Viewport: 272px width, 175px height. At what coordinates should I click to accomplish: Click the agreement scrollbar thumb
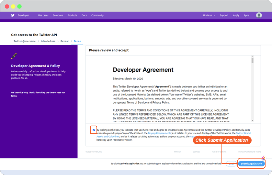(252, 60)
